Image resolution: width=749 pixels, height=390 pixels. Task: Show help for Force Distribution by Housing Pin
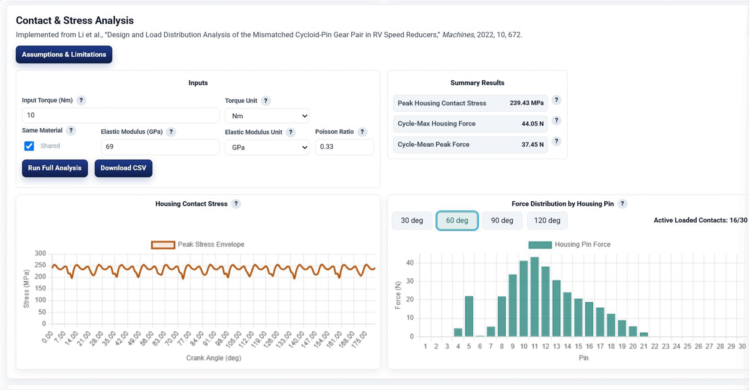(622, 204)
